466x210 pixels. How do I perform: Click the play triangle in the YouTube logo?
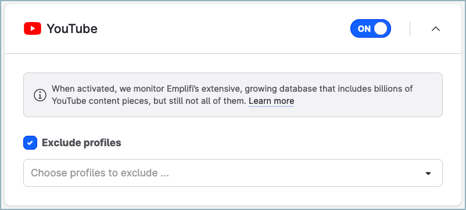tap(33, 29)
